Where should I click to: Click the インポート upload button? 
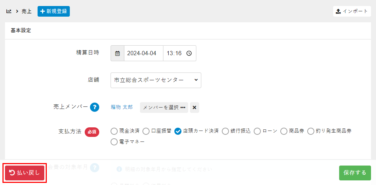tap(352, 11)
